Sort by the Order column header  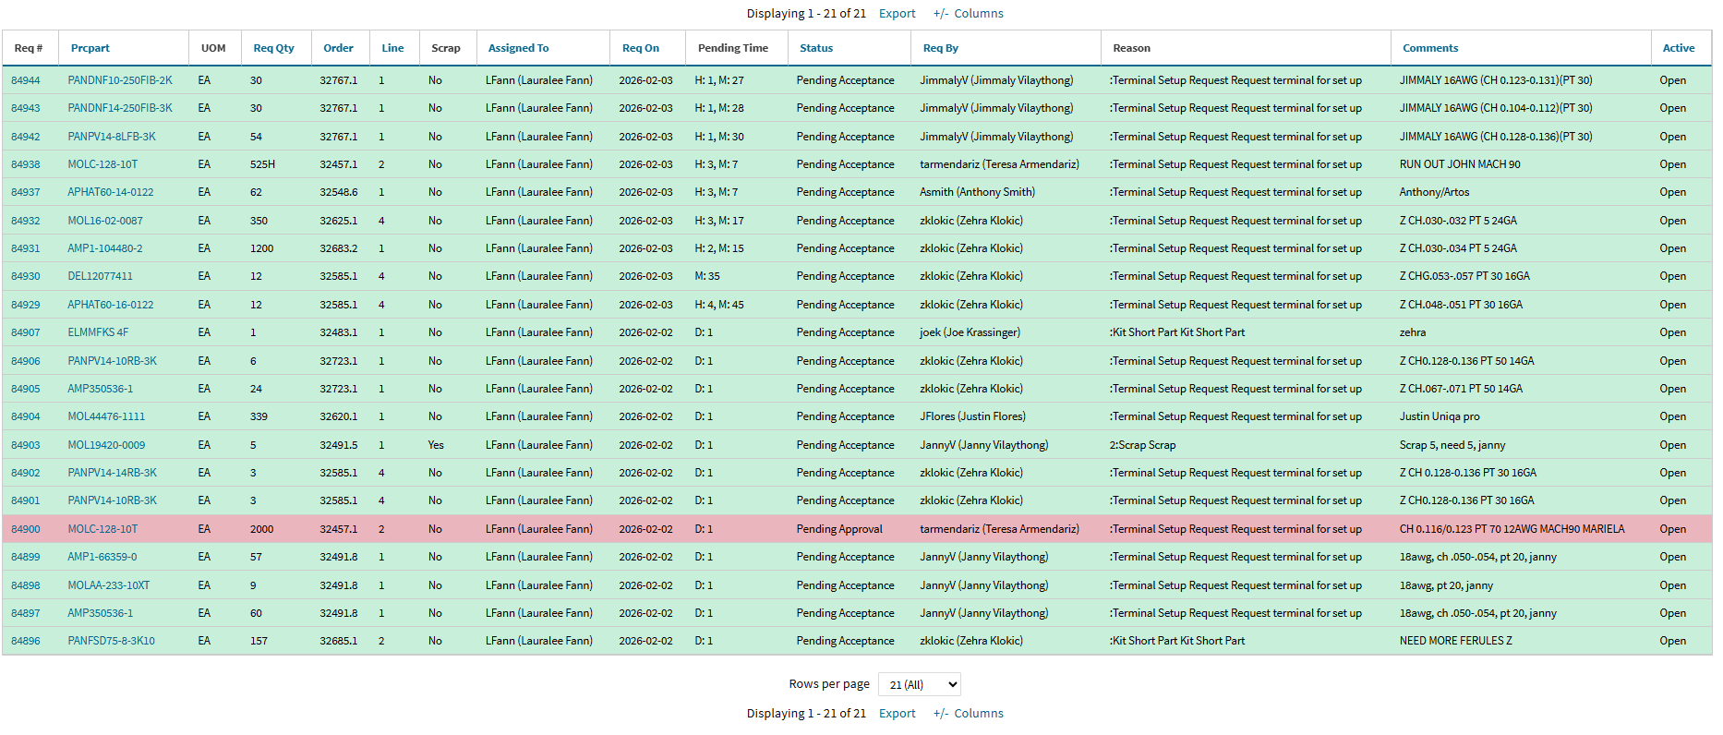pos(338,48)
